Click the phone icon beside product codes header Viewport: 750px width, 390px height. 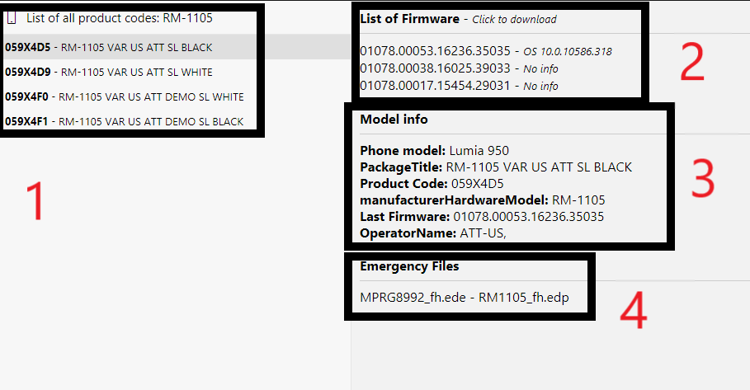coord(12,17)
